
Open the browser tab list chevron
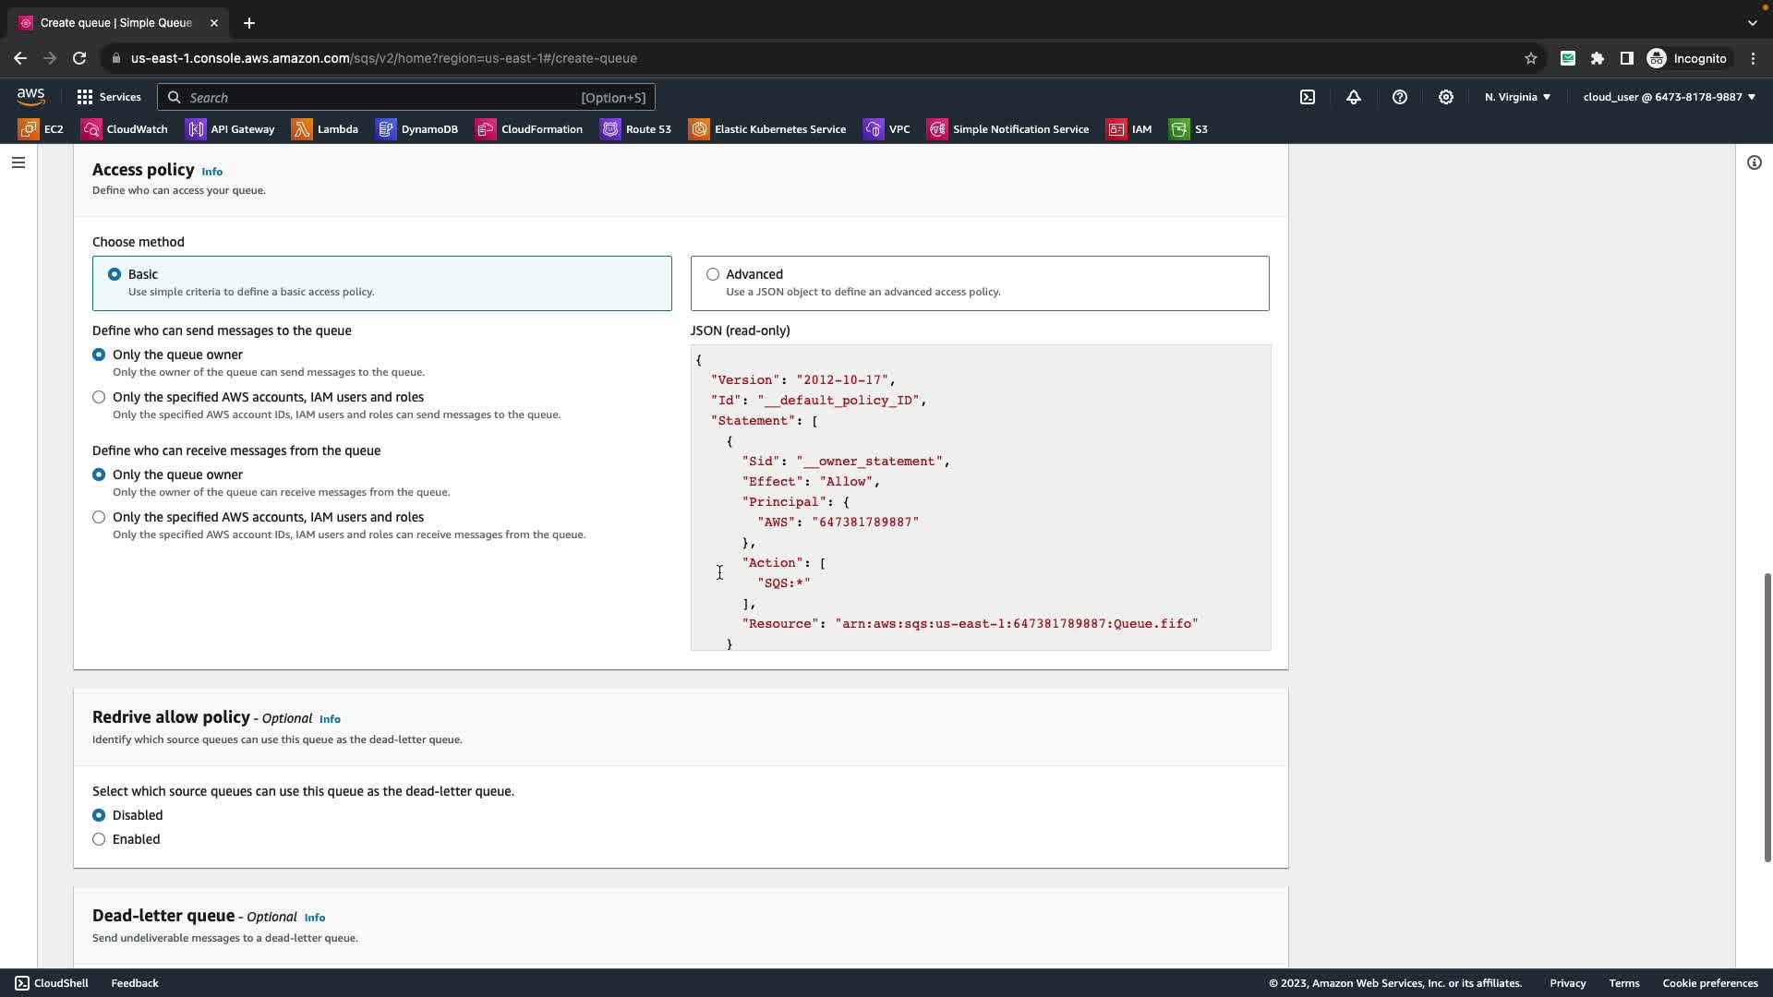[x=1753, y=22]
